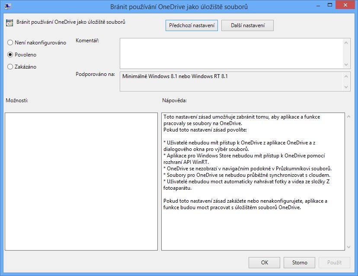Click the 'Minimálně Windows 8.1 nebo Windows RT 8.1' text
The height and width of the screenshot is (276, 358).
(175, 76)
